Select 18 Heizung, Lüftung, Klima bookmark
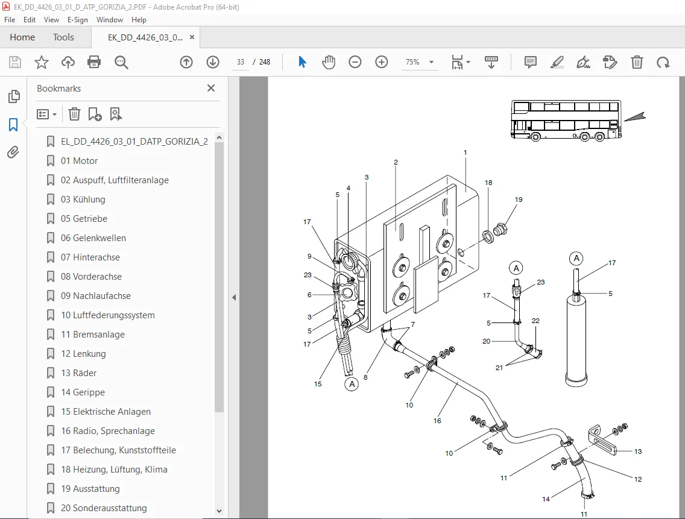 click(114, 470)
